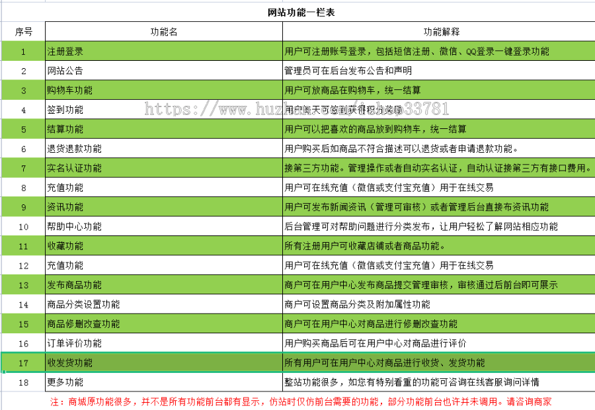Select the cell '注册登录'
The image size is (595, 410).
(164, 52)
